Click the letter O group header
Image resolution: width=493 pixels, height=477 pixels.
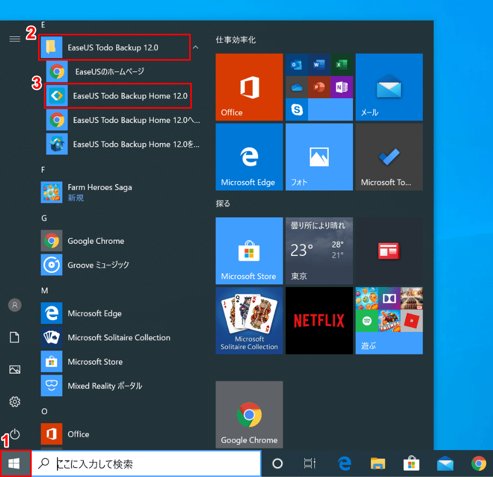pyautogui.click(x=44, y=412)
